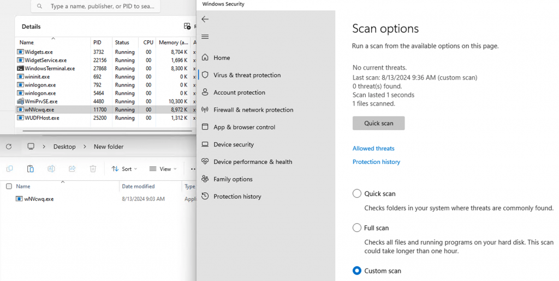559x281 pixels.
Task: Click Copy icon in Explorer toolbar
Action: click(10, 169)
